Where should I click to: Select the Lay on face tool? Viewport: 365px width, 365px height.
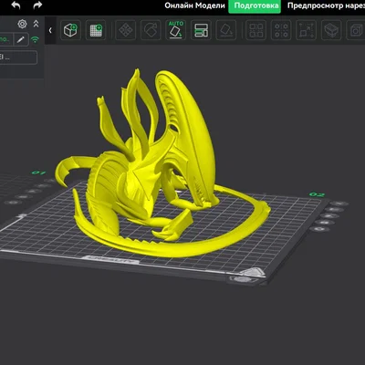pyautogui.click(x=226, y=30)
